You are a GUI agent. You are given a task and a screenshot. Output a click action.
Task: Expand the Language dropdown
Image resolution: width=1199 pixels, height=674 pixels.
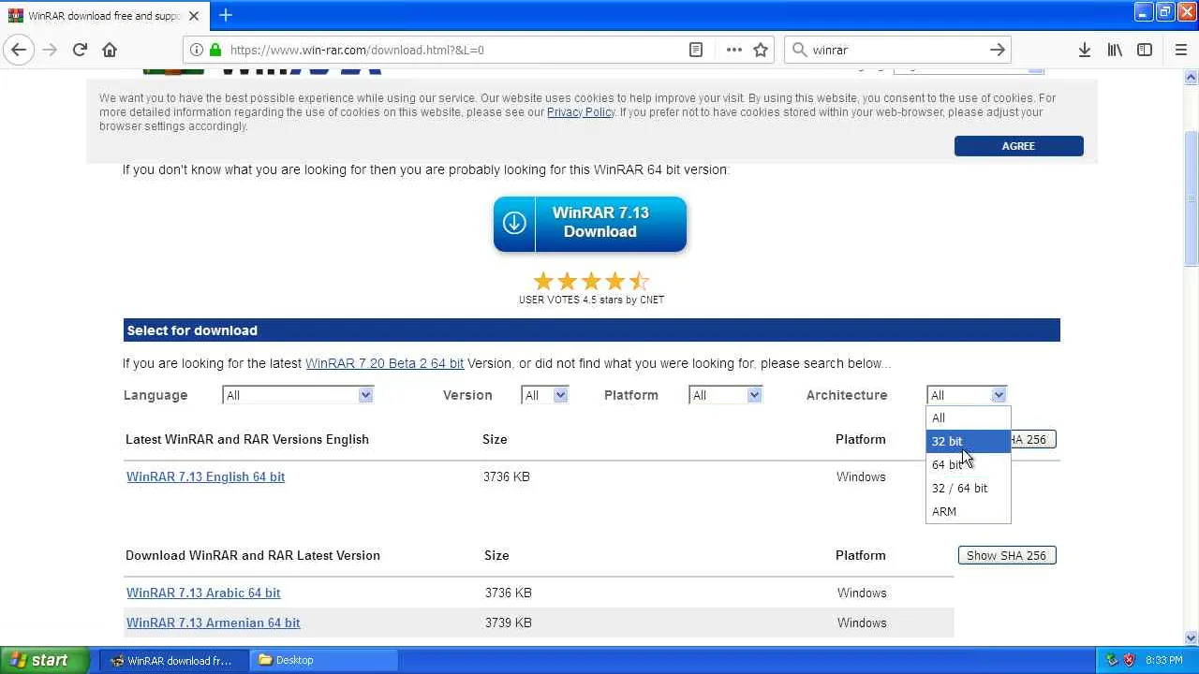pos(298,395)
